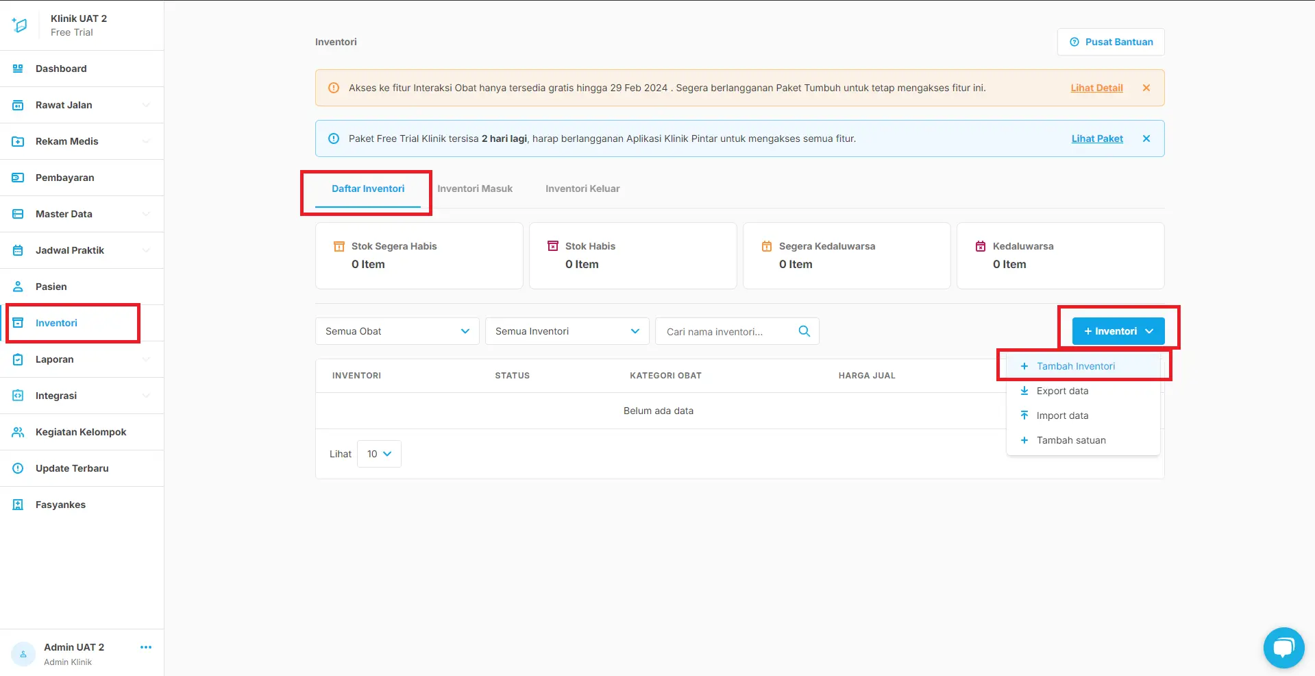Expand the Rawat Jalan menu chevron

[146, 105]
